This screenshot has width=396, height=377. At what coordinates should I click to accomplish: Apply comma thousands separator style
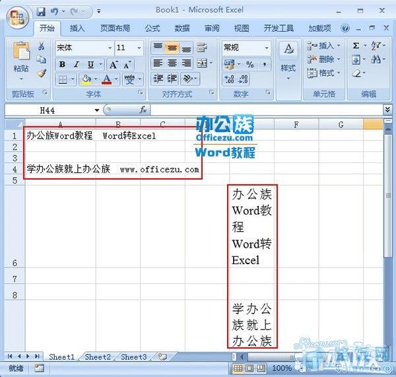point(264,65)
